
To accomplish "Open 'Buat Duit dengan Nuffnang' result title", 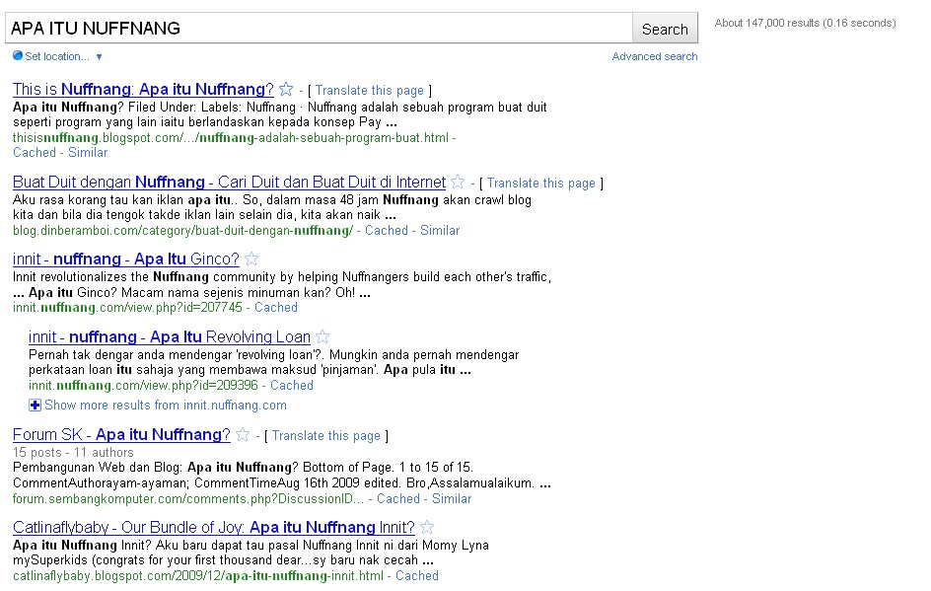I will (229, 182).
